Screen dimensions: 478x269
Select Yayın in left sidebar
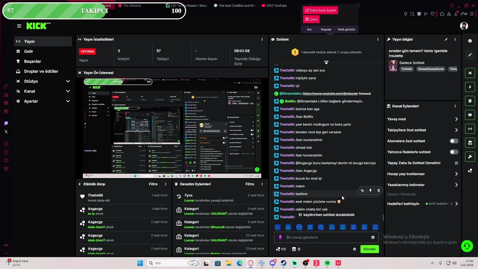(x=43, y=41)
